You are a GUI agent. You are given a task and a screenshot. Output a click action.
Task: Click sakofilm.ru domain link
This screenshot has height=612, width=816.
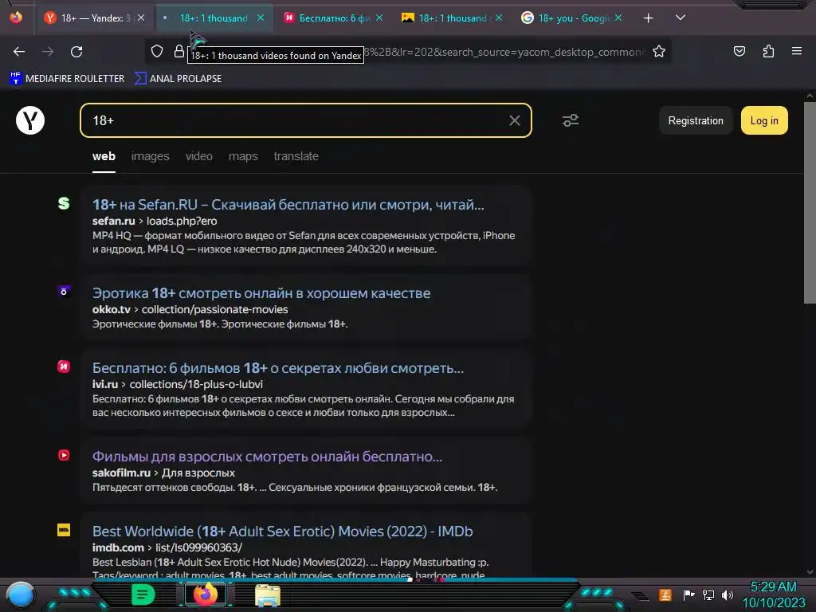point(121,473)
